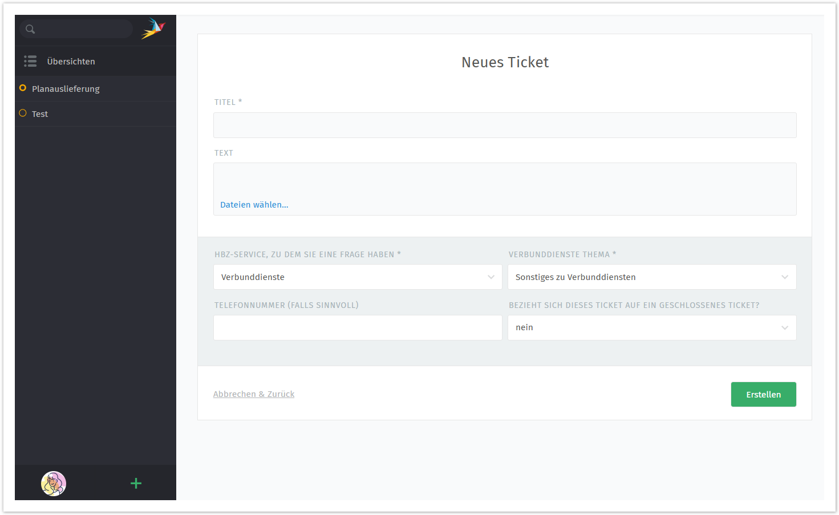Click the Telefonnummer input field

coord(358,328)
